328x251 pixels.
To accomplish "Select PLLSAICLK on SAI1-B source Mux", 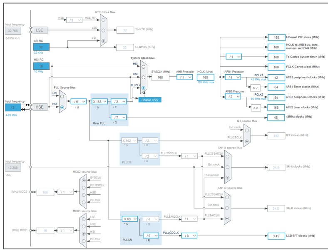I will (x=227, y=218).
